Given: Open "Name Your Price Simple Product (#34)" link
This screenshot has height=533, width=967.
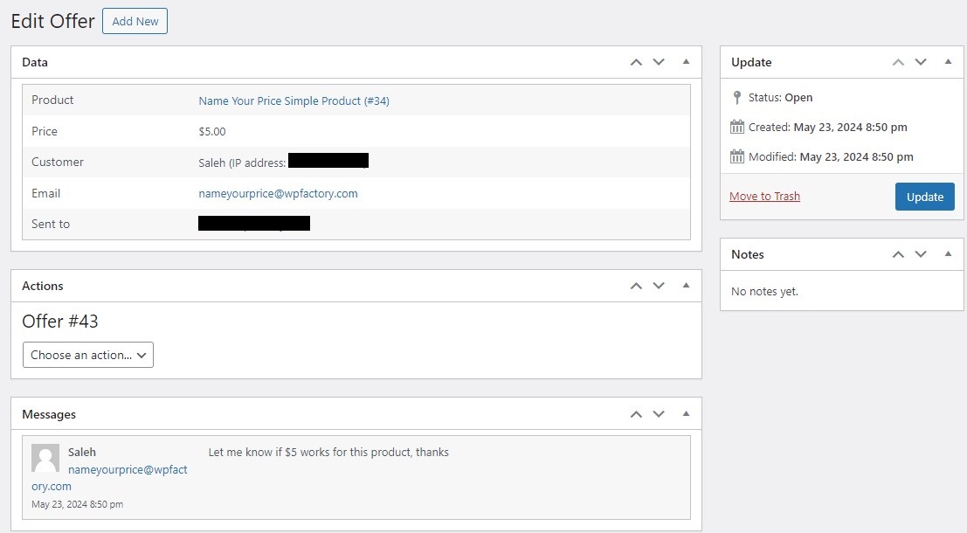Looking at the screenshot, I should tap(294, 100).
